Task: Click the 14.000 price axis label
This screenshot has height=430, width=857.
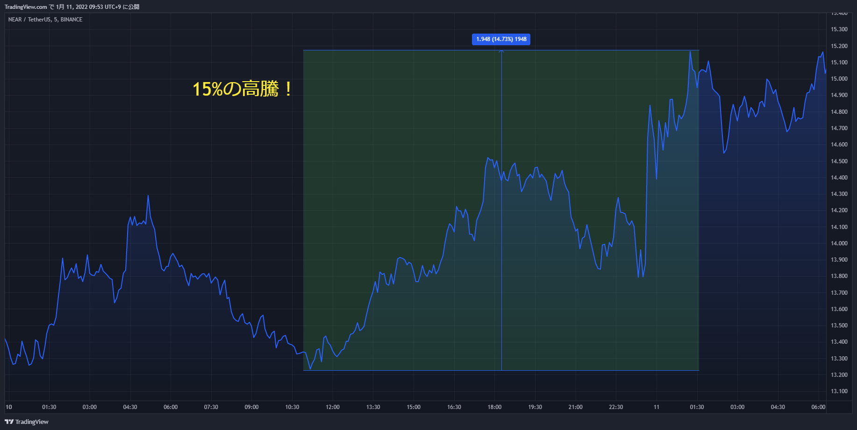Action: tap(839, 243)
